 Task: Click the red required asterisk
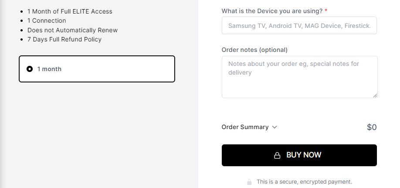click(326, 11)
